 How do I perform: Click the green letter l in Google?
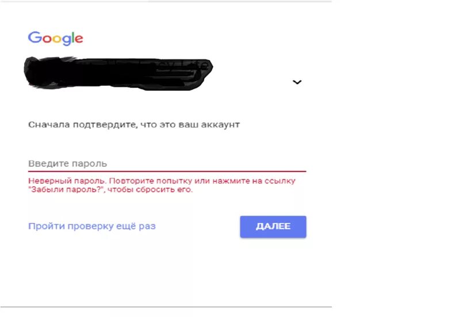tap(74, 37)
